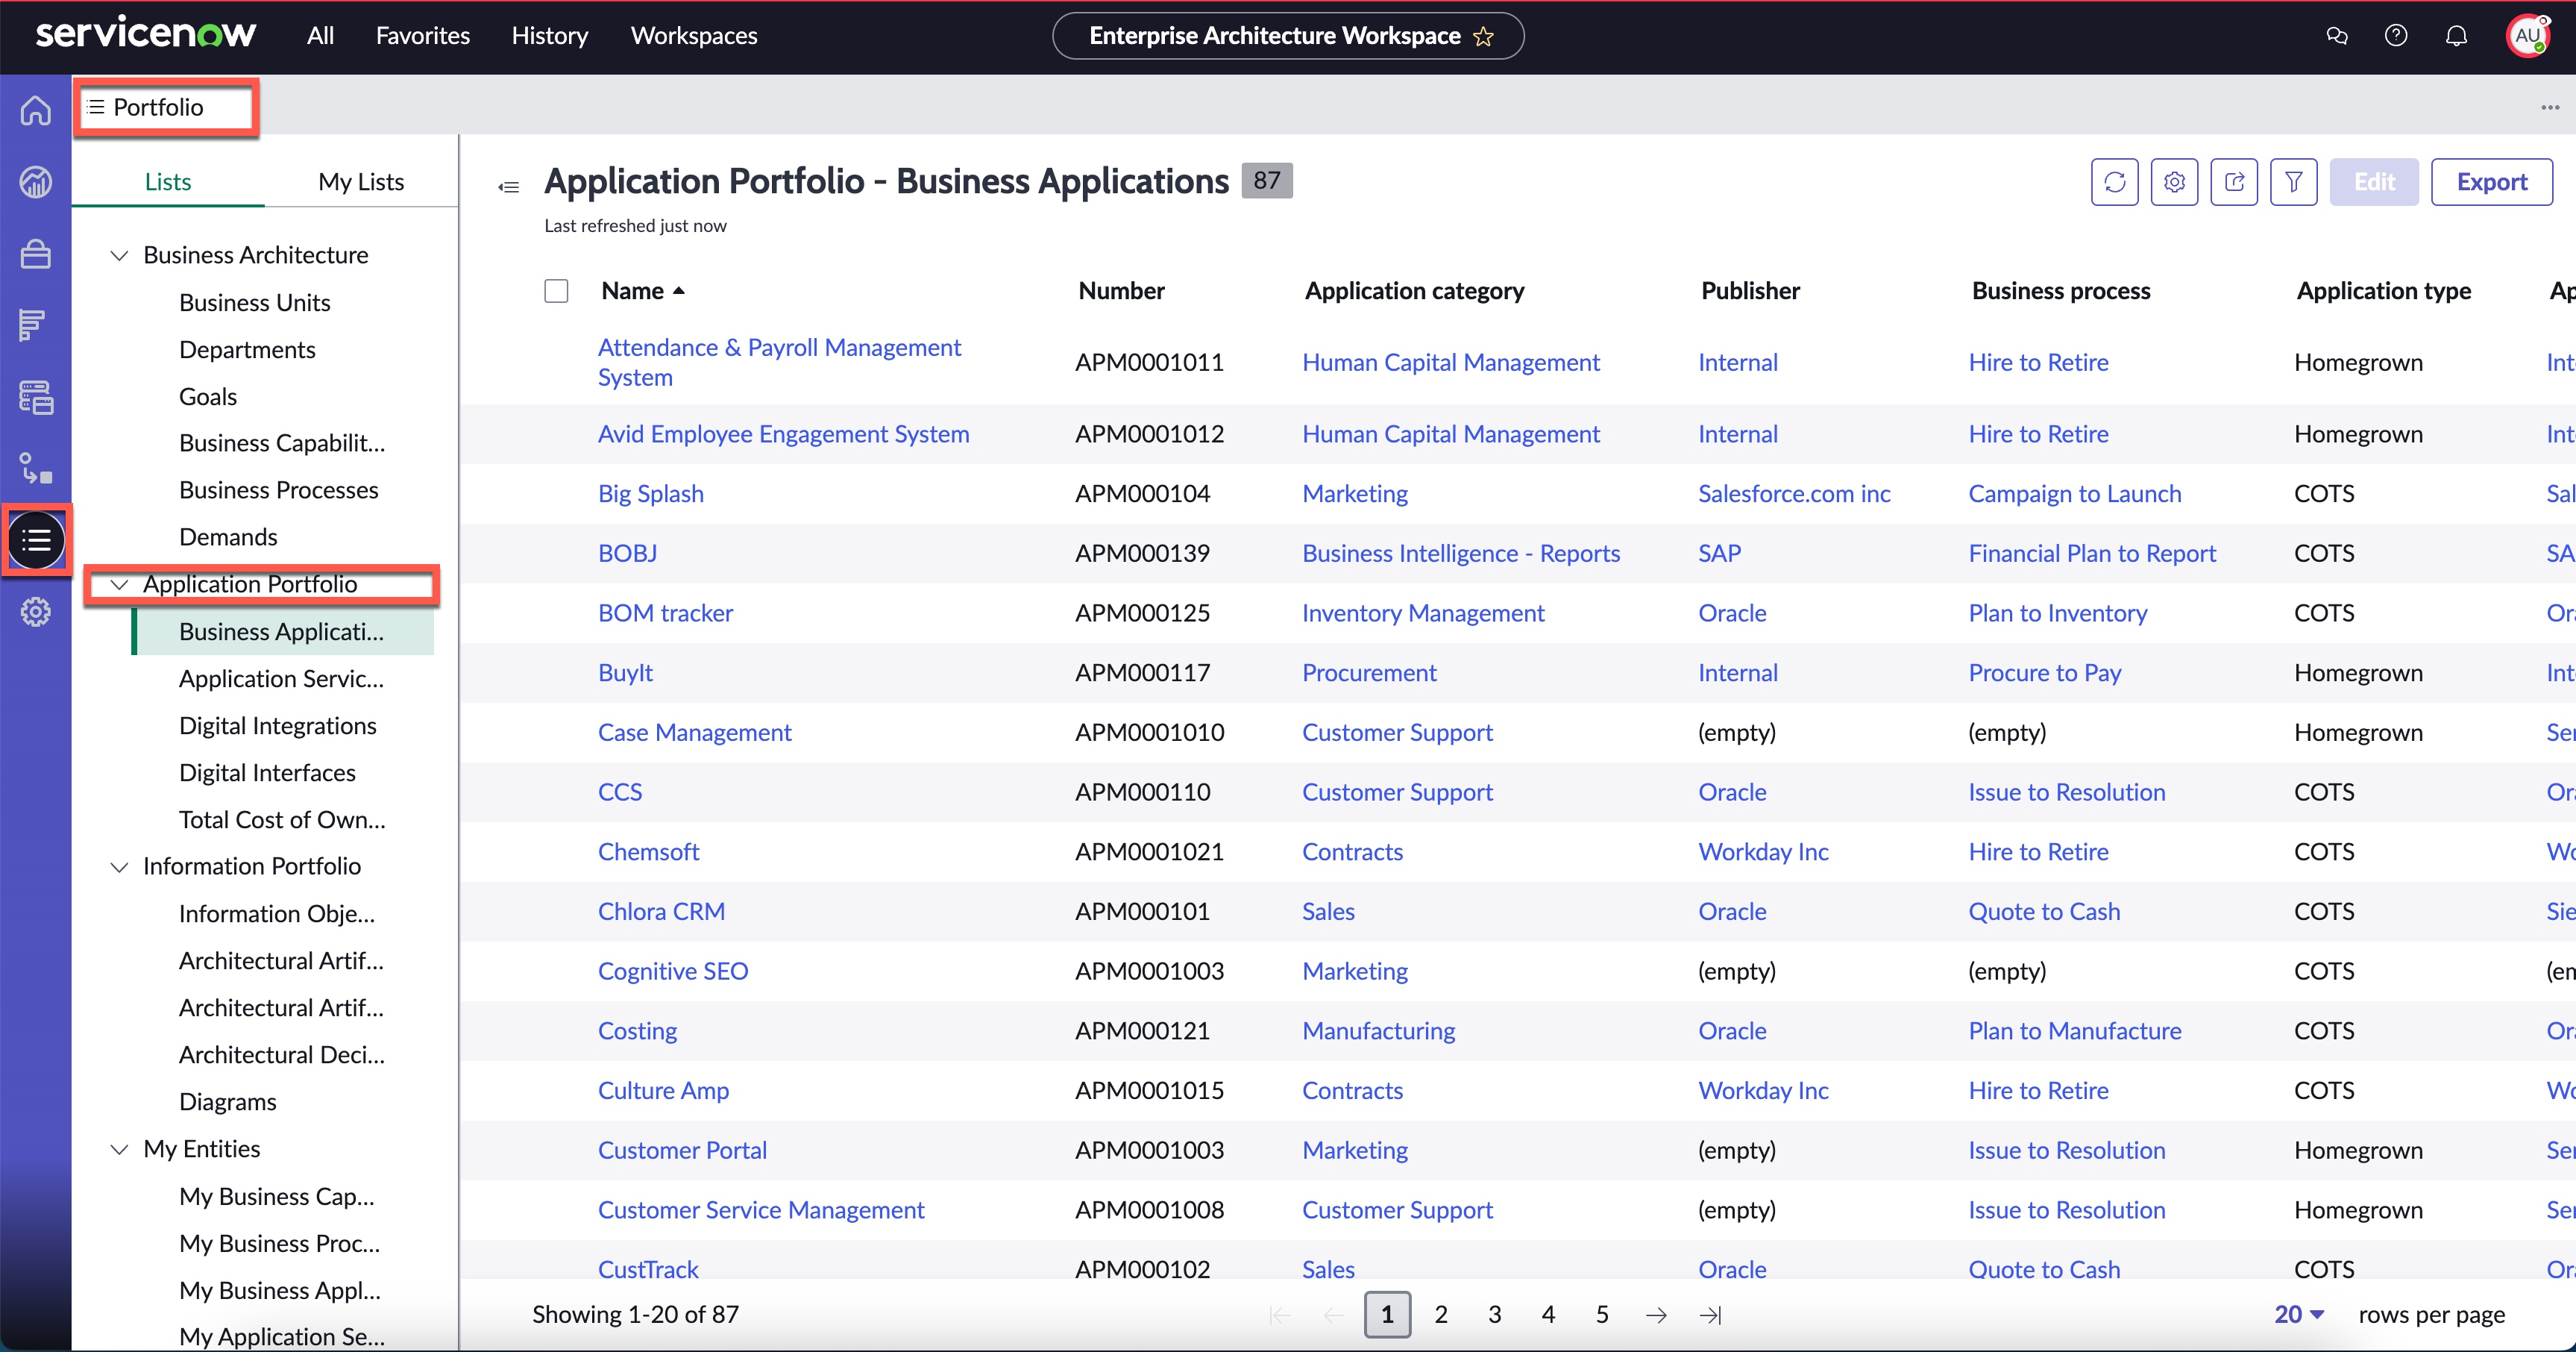Image resolution: width=2576 pixels, height=1352 pixels.
Task: Open the Salesforce.com inc publisher link
Action: pos(1794,495)
